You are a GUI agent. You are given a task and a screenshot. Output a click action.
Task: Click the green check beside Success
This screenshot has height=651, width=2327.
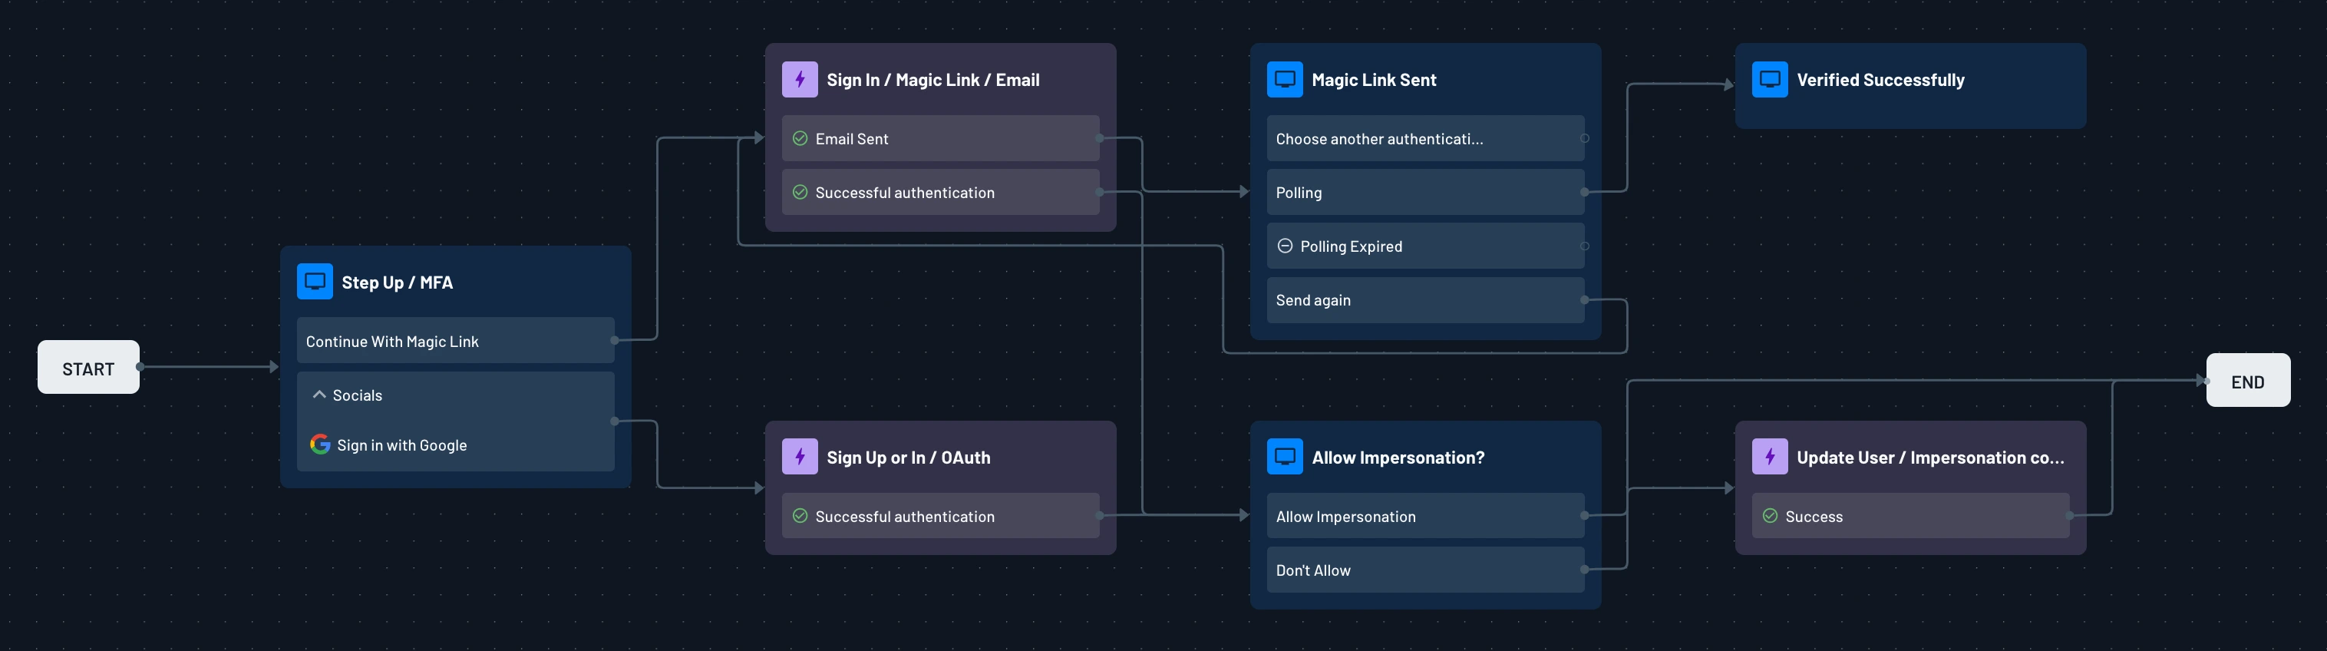pos(1769,515)
